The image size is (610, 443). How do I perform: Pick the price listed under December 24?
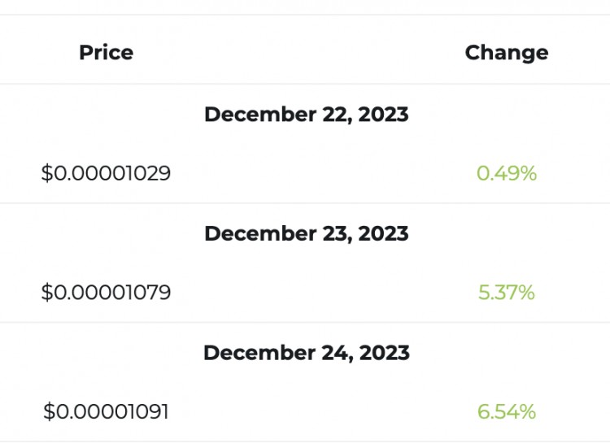(106, 412)
